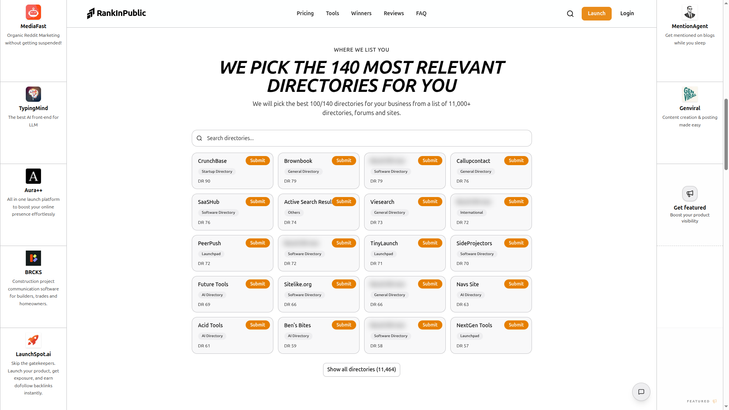Image resolution: width=729 pixels, height=410 pixels.
Task: Click the Aura++ logo icon
Action: pos(33,176)
